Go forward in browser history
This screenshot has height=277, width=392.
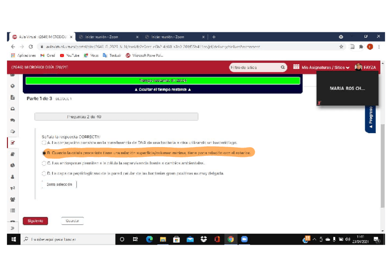tap(22, 47)
